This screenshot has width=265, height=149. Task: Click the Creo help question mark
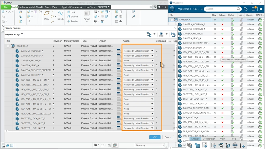(166, 7)
